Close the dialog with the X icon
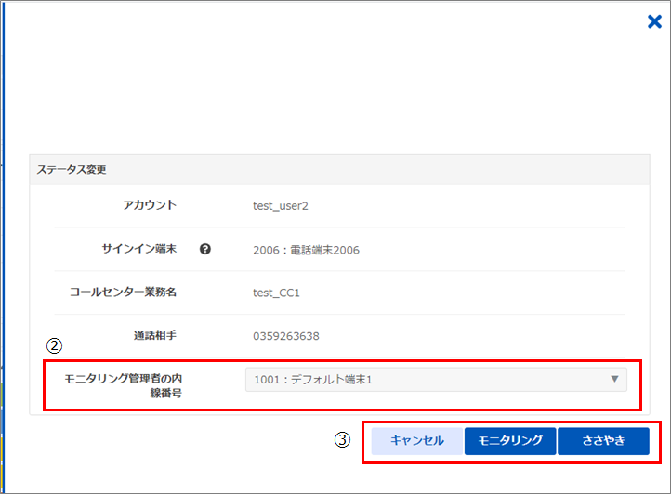The height and width of the screenshot is (494, 671). [x=654, y=21]
